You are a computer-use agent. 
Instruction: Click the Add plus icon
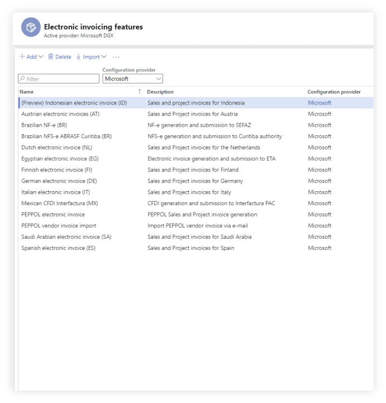(x=22, y=56)
